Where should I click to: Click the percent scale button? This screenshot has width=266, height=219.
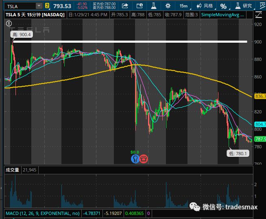click(x=223, y=6)
